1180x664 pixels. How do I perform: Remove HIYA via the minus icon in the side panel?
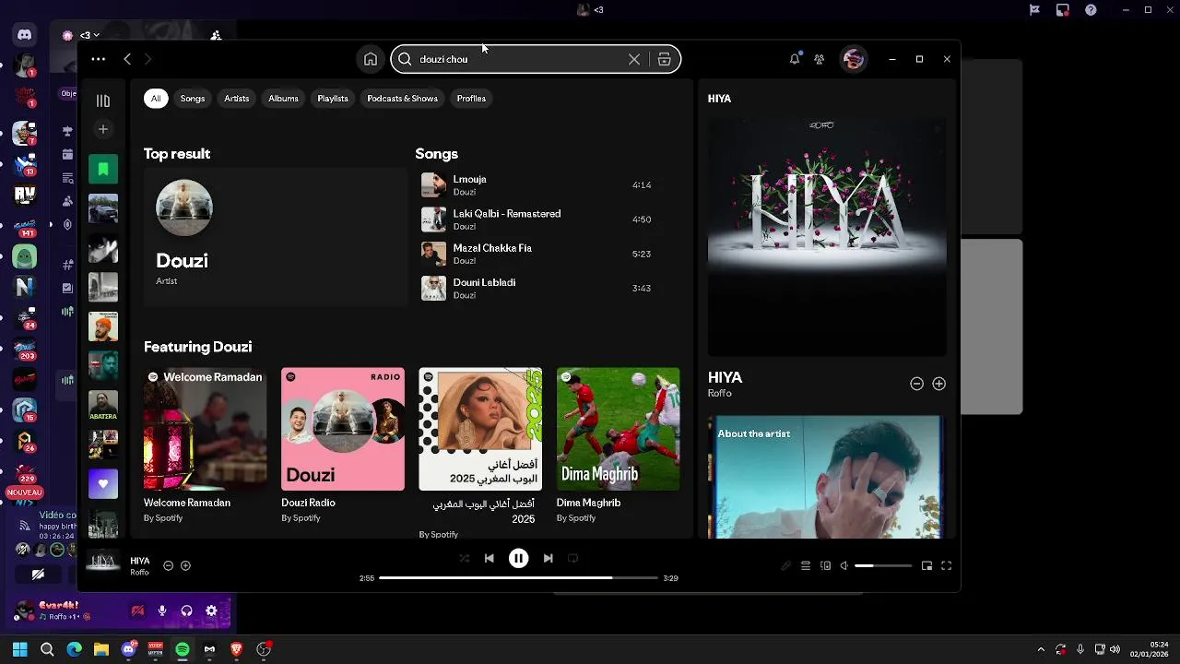(916, 384)
